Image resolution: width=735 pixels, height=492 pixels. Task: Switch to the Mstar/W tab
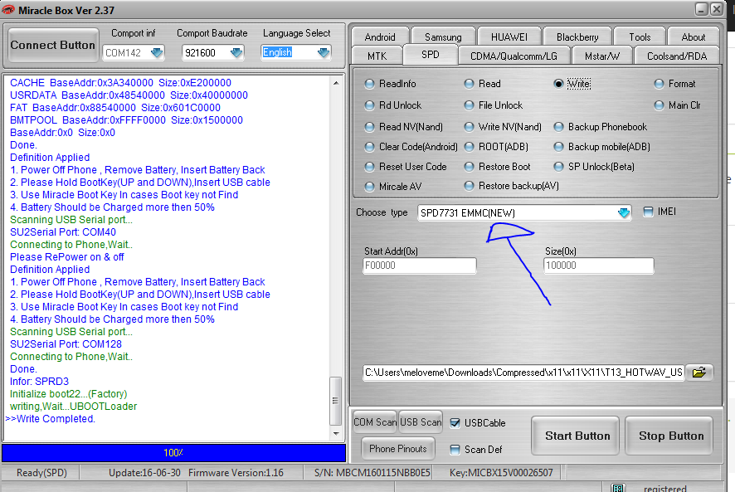pyautogui.click(x=602, y=56)
